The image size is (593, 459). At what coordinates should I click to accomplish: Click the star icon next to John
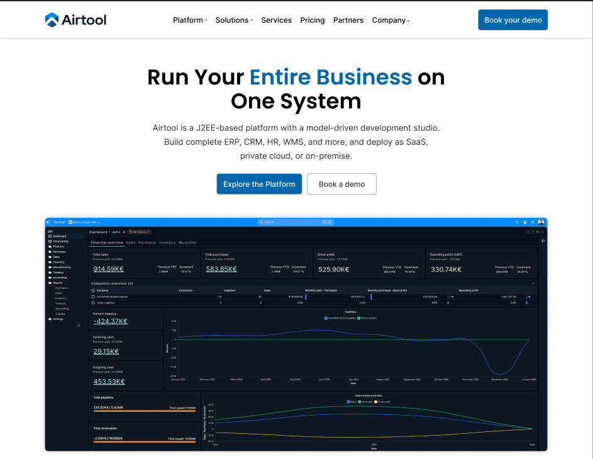(x=124, y=232)
